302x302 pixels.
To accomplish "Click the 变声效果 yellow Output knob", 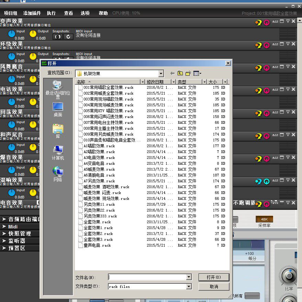I will (x=33, y=34).
